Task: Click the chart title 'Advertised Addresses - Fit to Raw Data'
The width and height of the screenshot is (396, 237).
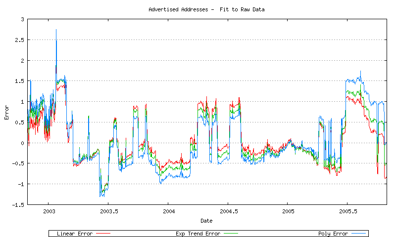Action: pos(206,9)
